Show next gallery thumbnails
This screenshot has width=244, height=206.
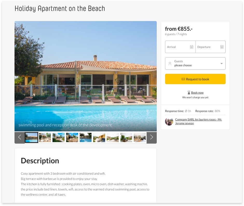coord(152,138)
